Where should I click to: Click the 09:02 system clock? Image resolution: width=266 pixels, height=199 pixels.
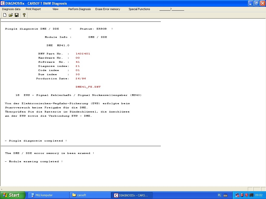click(259, 195)
